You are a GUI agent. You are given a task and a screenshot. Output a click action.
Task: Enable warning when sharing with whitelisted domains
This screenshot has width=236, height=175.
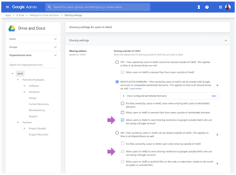pyautogui.click(x=122, y=104)
